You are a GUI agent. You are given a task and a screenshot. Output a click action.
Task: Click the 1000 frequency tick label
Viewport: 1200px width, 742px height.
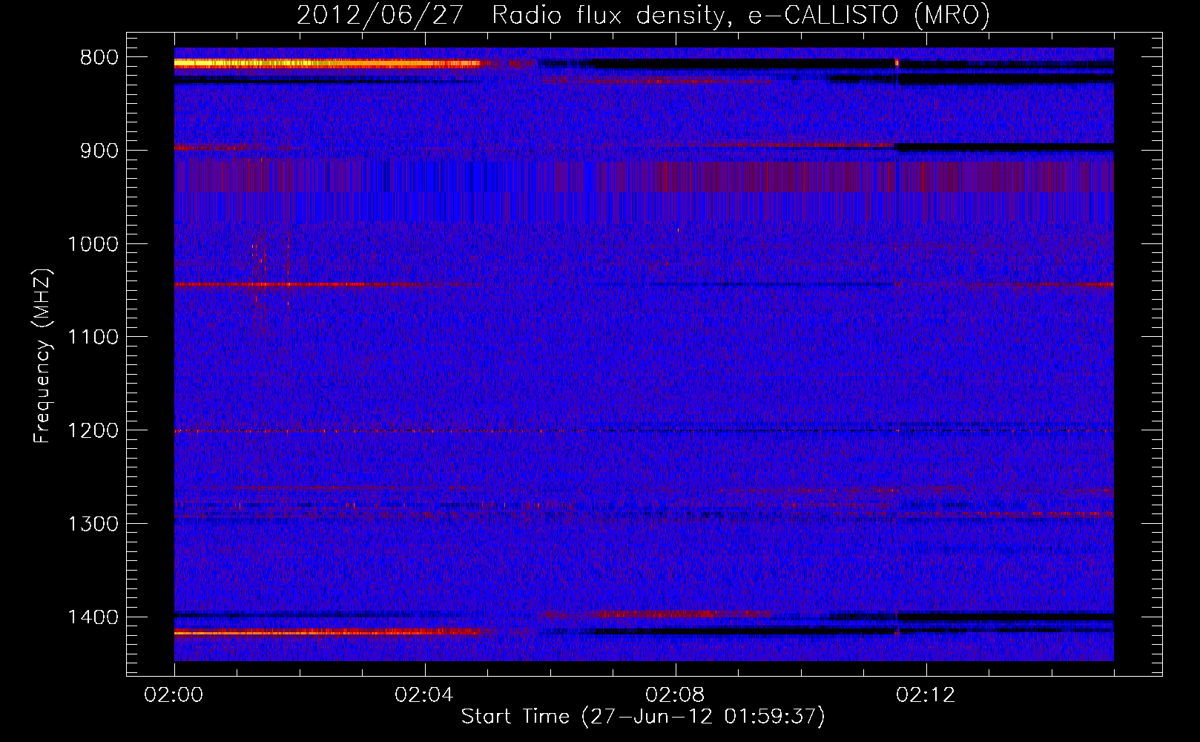click(x=93, y=244)
